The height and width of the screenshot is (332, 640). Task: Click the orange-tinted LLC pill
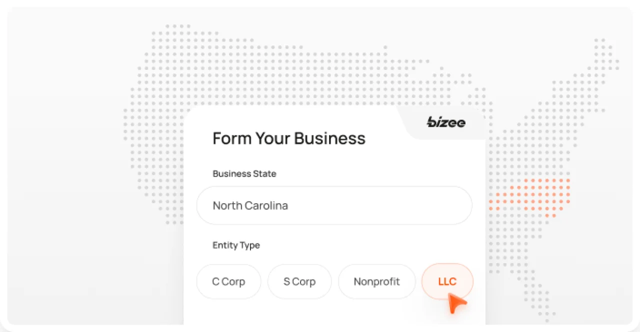(446, 282)
